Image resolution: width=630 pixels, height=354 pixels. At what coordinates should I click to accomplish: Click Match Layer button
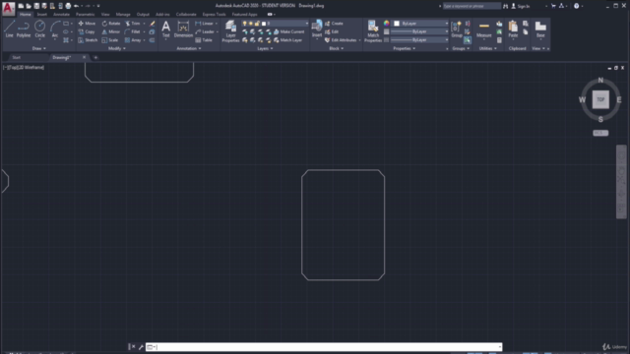click(287, 40)
